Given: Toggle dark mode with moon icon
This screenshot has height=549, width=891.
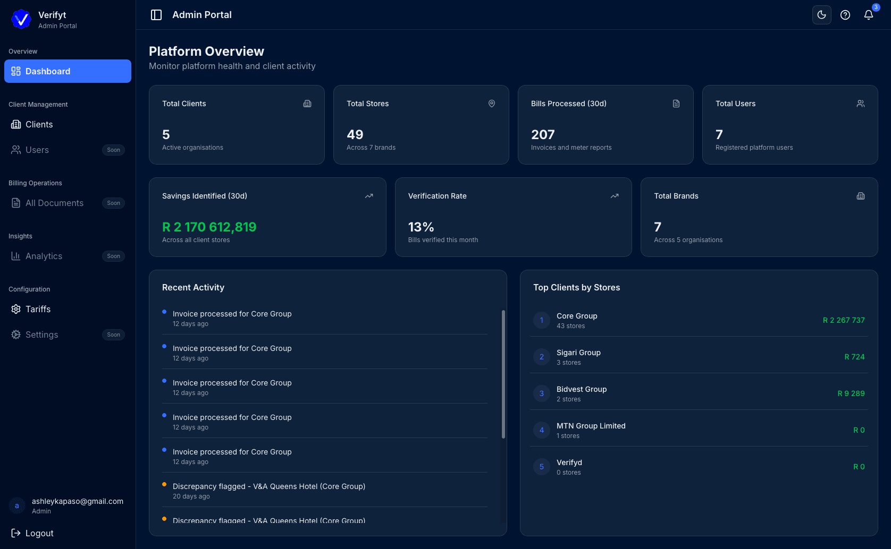Looking at the screenshot, I should coord(822,15).
